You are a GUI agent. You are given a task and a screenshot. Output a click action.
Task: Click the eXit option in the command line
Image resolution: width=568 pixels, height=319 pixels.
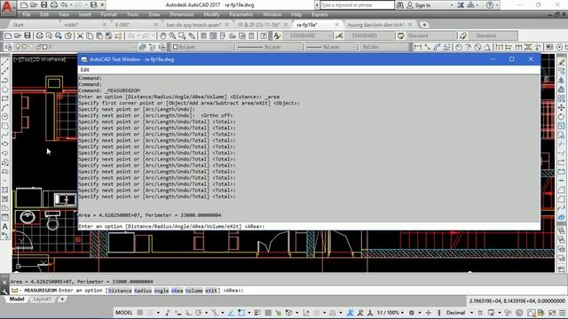(x=211, y=291)
